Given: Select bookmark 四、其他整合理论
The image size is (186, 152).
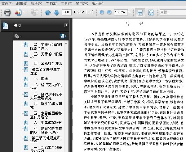Looking at the screenshot, I should click(48, 63).
